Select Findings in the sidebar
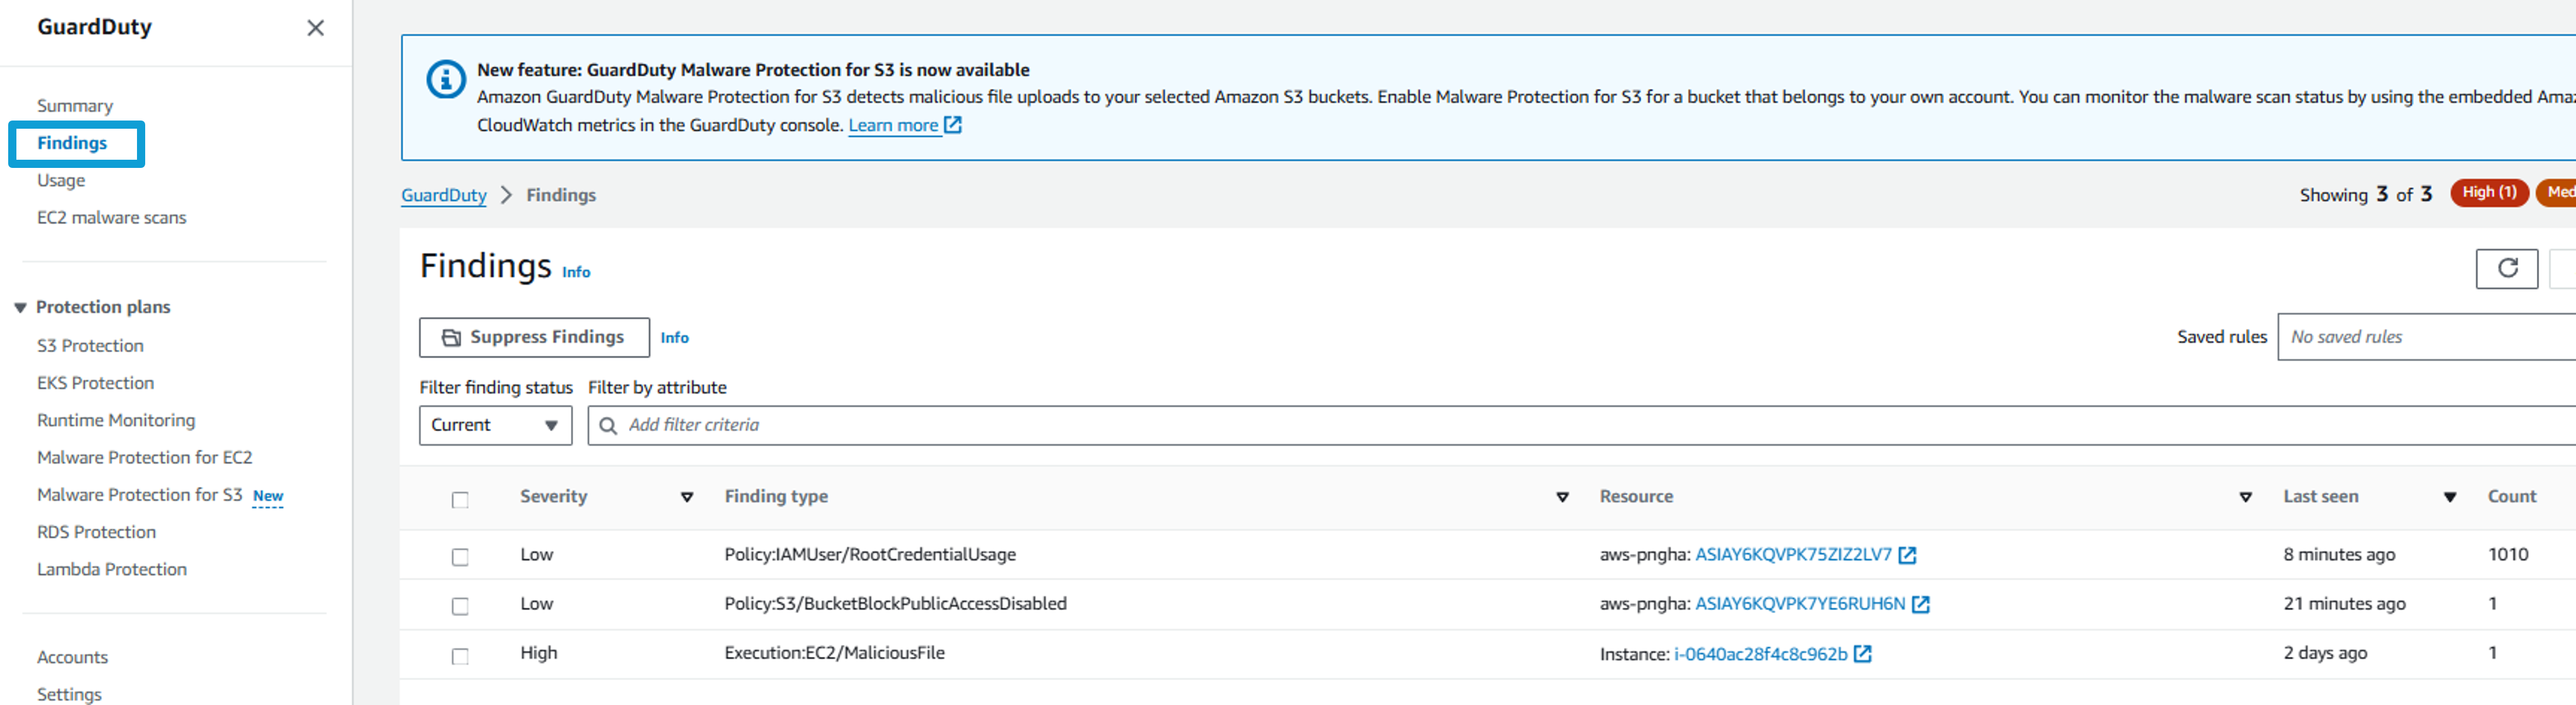 click(x=72, y=143)
